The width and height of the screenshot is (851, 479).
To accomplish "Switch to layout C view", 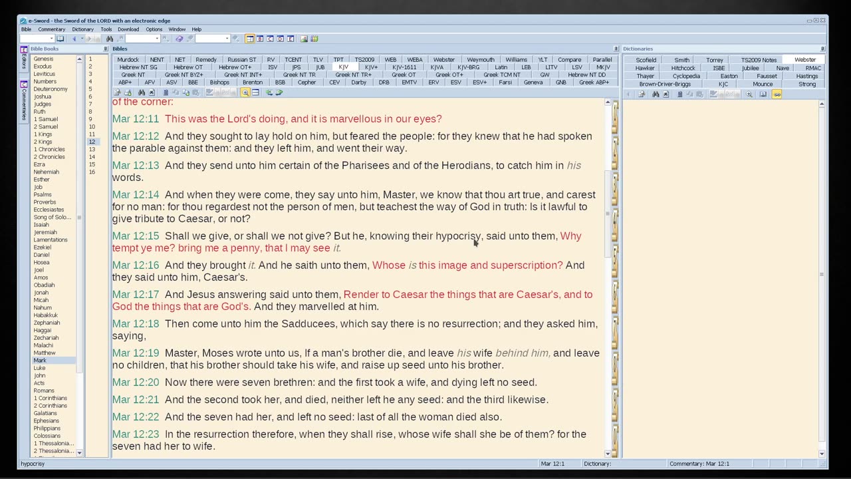I will click(x=270, y=39).
